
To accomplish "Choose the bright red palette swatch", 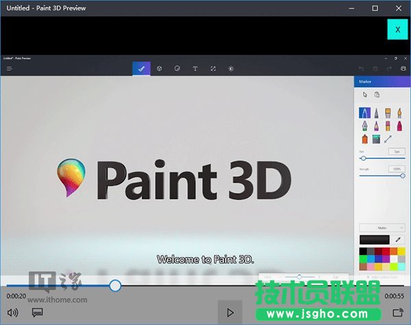I will tap(386, 251).
